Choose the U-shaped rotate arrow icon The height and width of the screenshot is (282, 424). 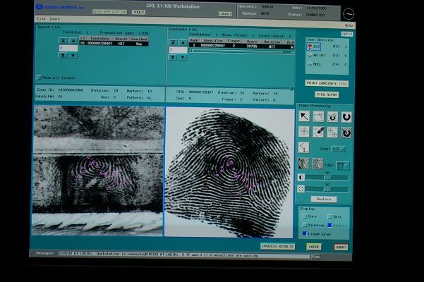coord(346,117)
